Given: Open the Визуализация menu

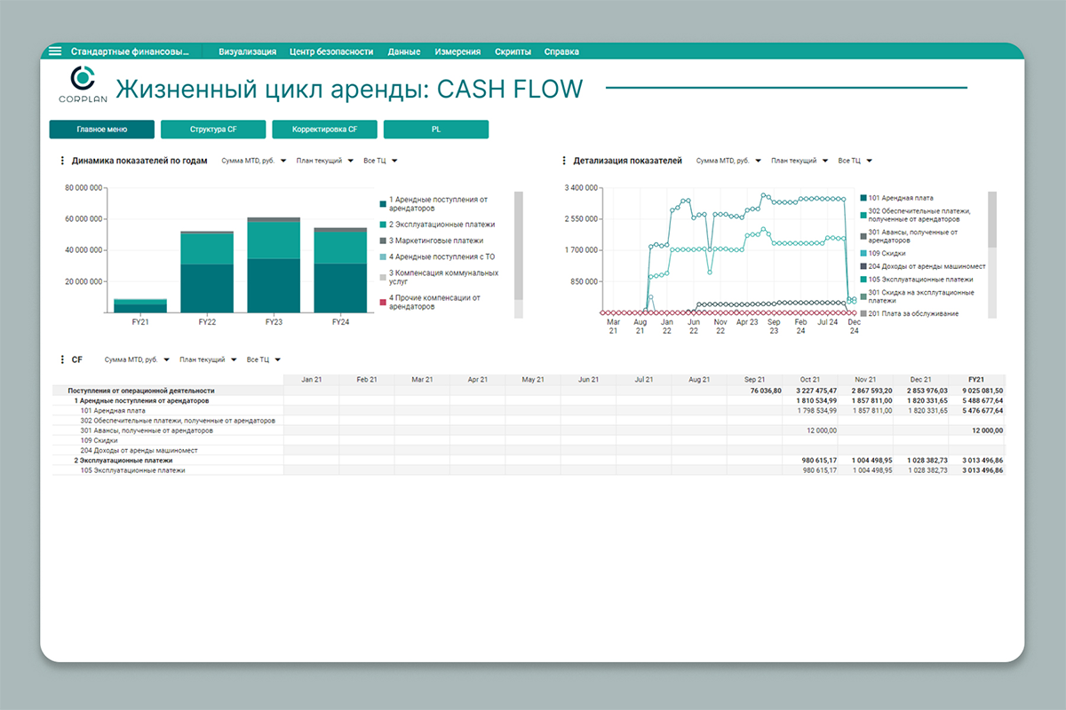Looking at the screenshot, I should [247, 51].
